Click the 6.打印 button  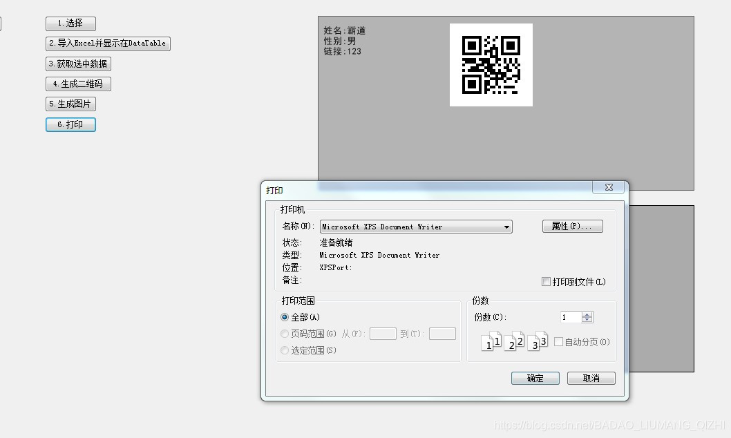(x=70, y=124)
